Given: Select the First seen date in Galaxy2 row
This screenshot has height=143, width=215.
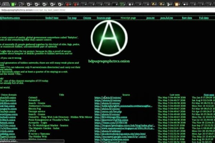Looking at the screenshot, I should [x=203, y=98].
